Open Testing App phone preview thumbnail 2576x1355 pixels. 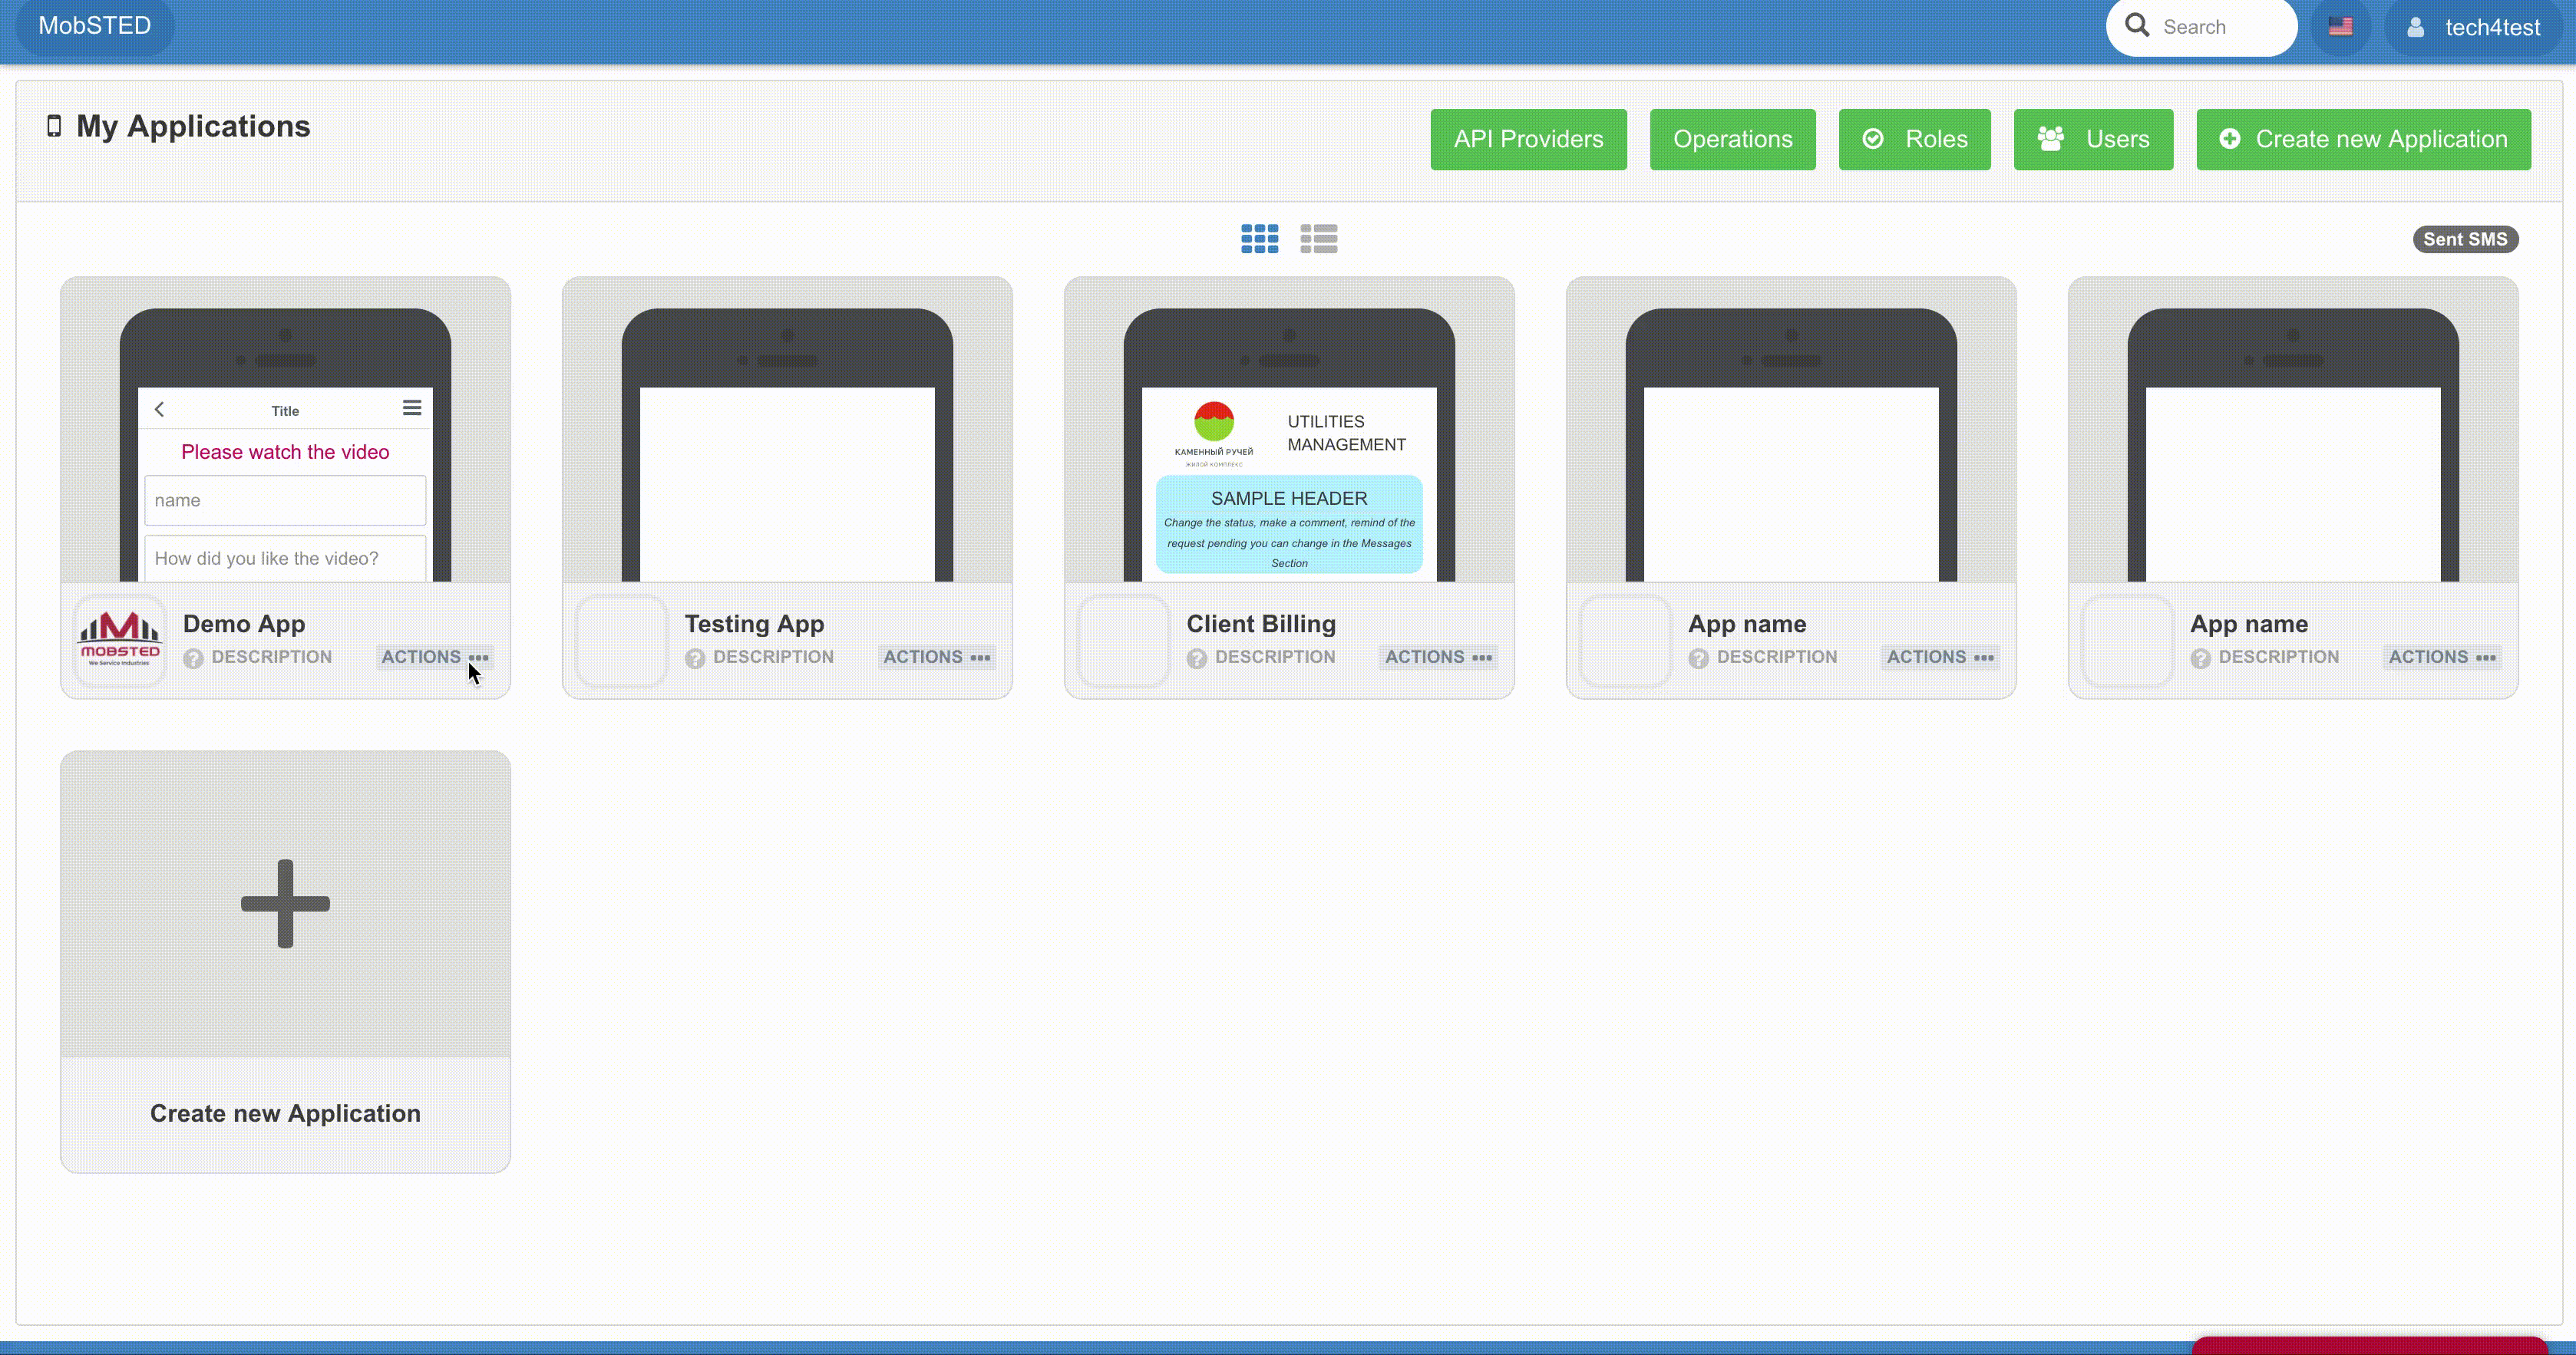coord(787,430)
